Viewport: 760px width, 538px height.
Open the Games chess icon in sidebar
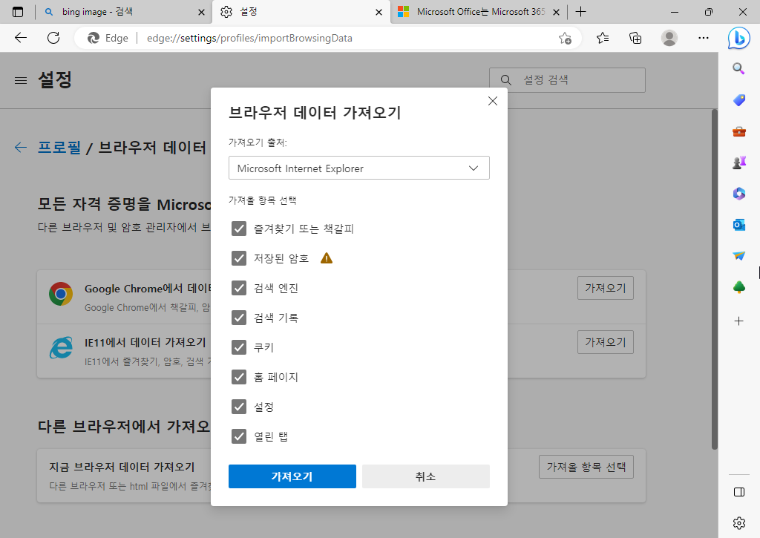[738, 163]
